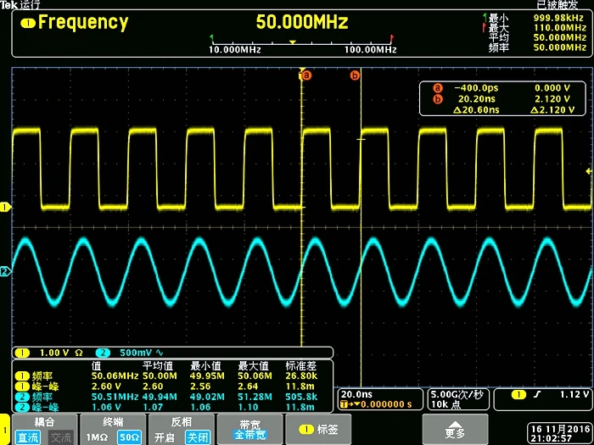Click channel 1 badge next to Frequency title

pyautogui.click(x=28, y=24)
